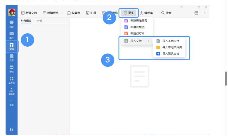
Task: Open 通讯录 (Contacts) in the sidebar
Action: click(12, 91)
